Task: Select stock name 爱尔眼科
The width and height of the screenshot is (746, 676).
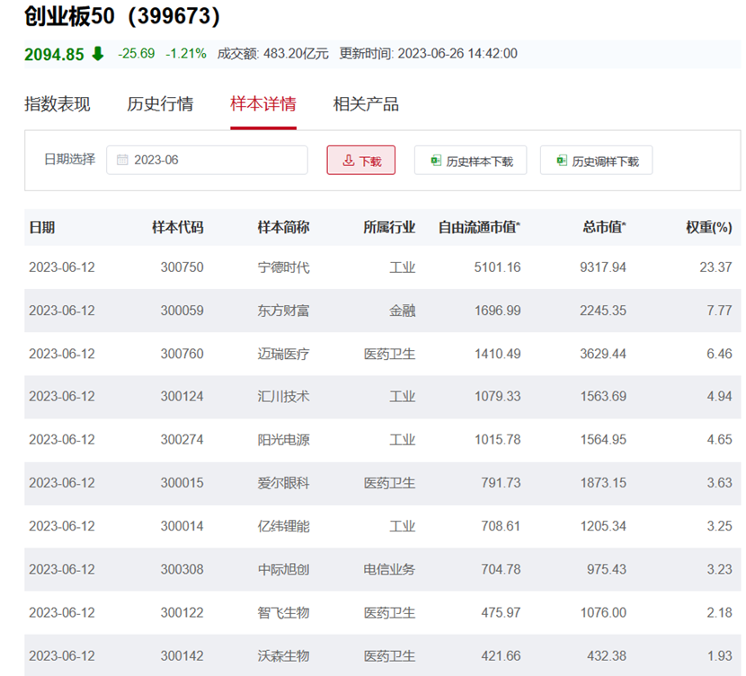Action: tap(283, 483)
